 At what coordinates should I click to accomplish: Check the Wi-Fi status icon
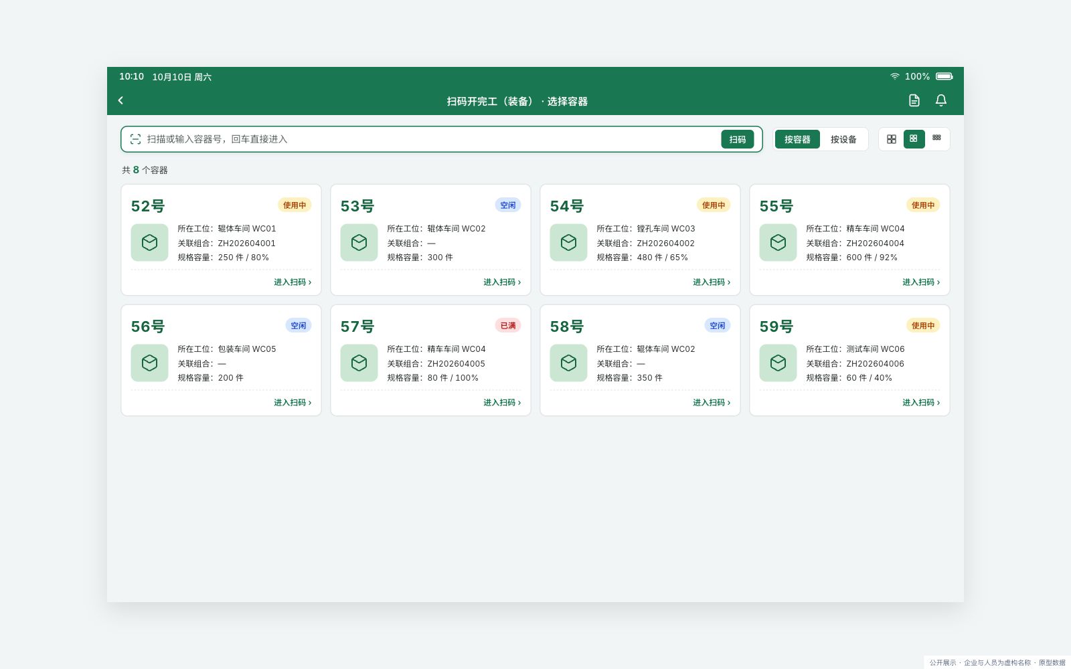click(x=895, y=76)
